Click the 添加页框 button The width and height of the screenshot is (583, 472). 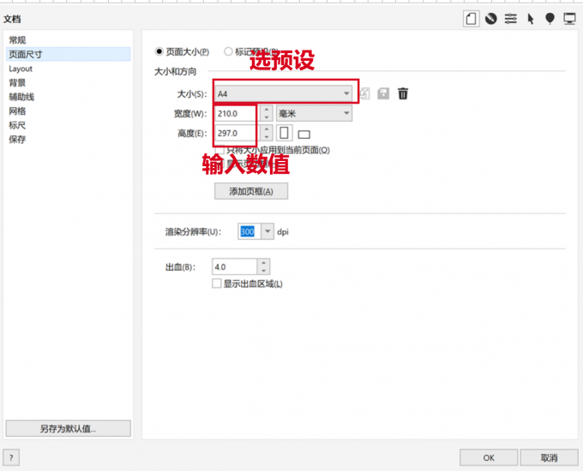pyautogui.click(x=251, y=191)
